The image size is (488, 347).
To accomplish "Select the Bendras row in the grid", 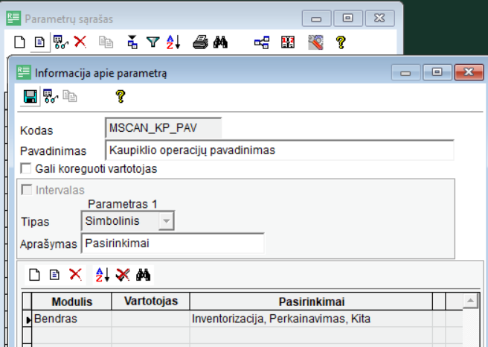I will point(67,319).
